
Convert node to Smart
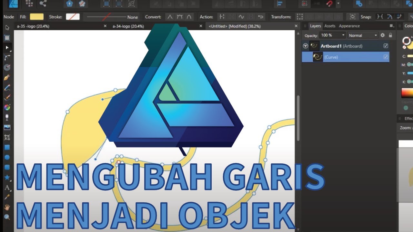click(x=189, y=17)
